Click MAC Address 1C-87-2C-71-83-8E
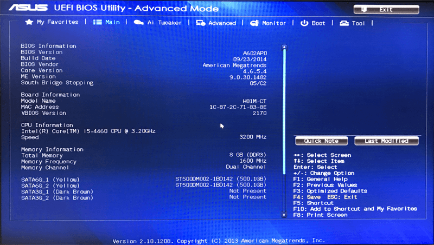 point(238,107)
